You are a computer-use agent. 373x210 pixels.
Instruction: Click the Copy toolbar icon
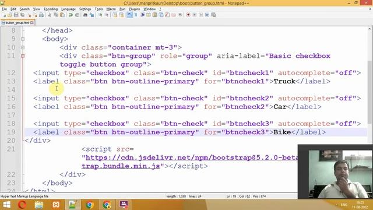pos(56,15)
